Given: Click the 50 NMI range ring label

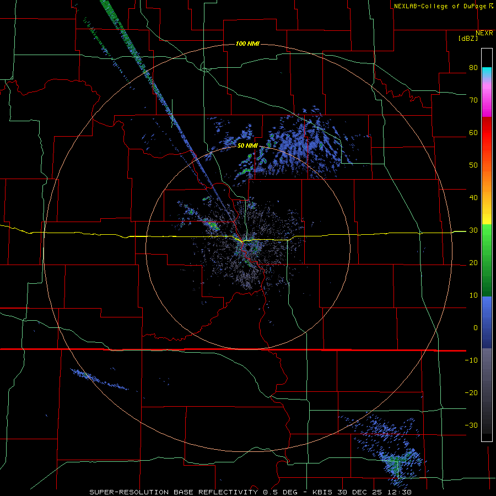Looking at the screenshot, I should [x=247, y=145].
